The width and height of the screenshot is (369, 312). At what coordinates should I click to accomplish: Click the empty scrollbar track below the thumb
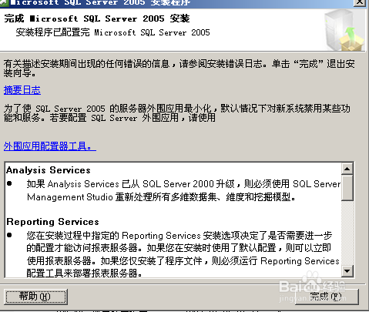tap(347, 233)
